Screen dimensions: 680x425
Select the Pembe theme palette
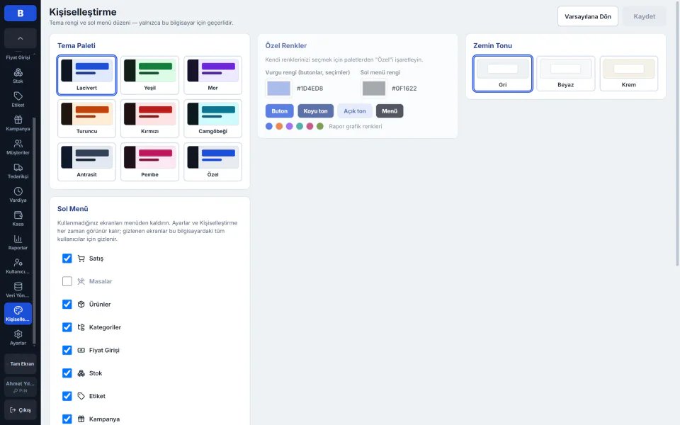(149, 161)
